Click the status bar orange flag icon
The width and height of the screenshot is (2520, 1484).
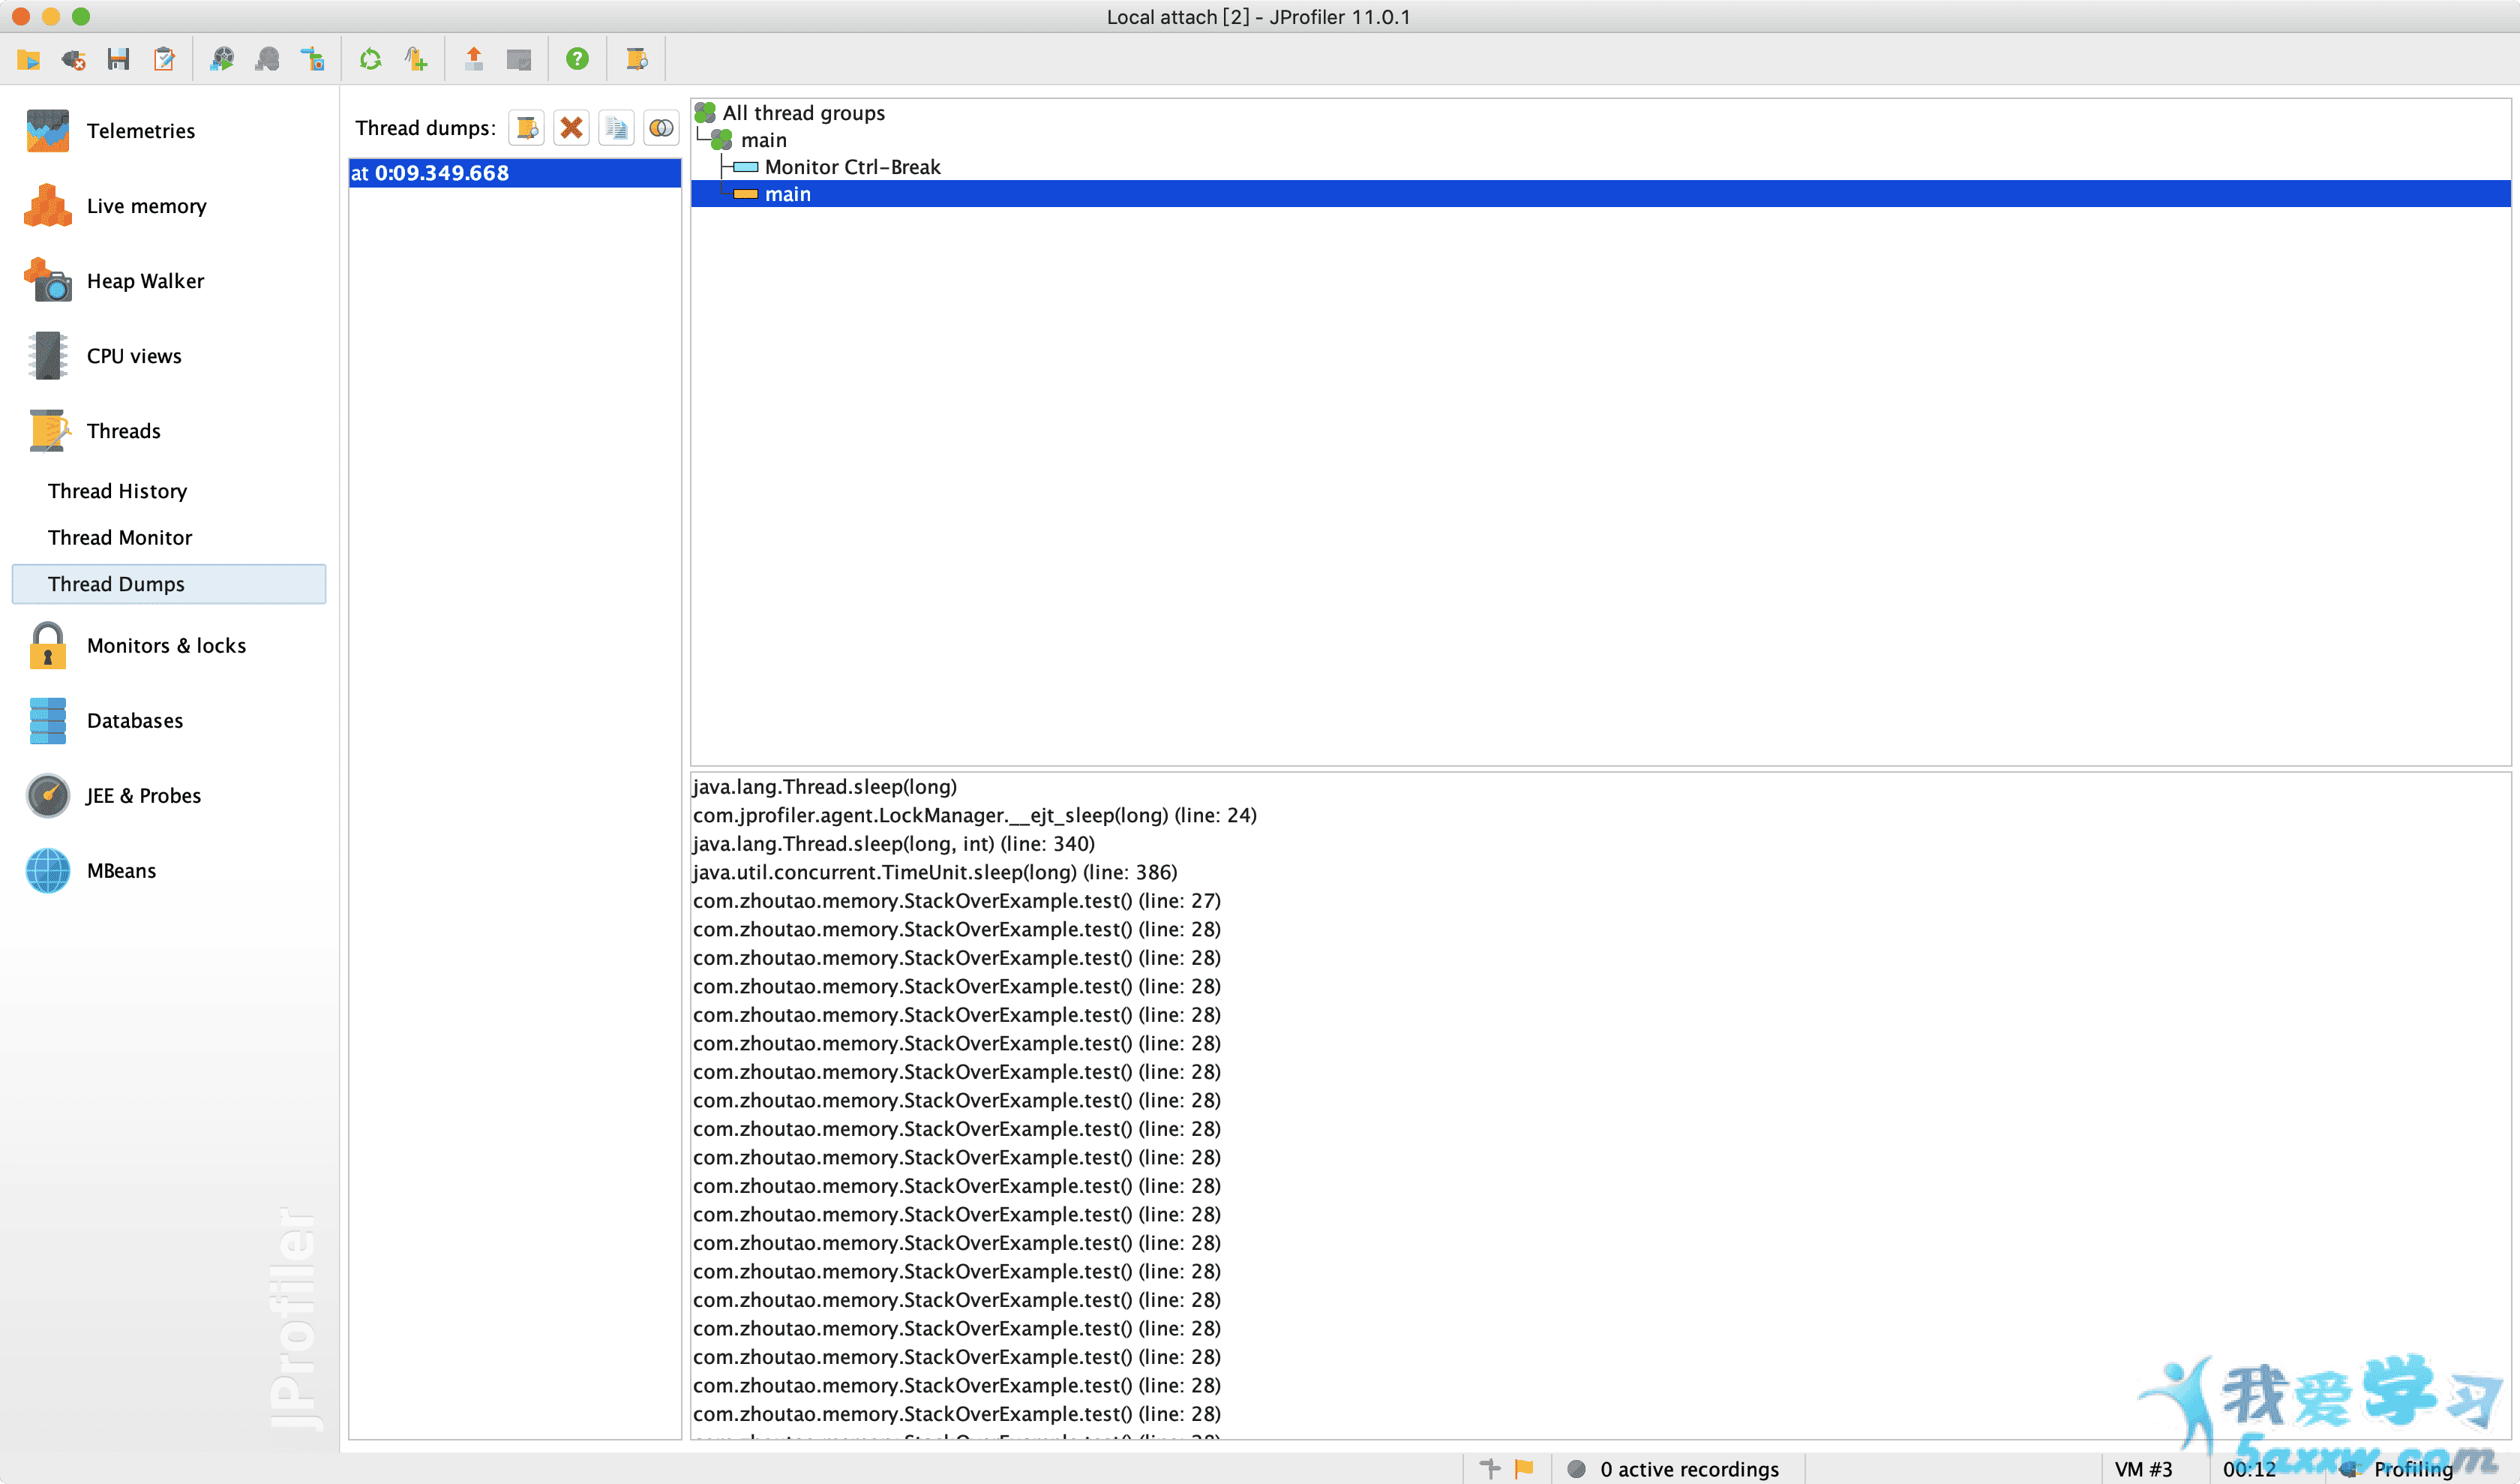point(1524,1468)
